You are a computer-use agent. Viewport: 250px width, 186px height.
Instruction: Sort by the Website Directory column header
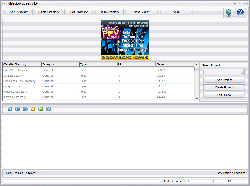click(x=22, y=64)
